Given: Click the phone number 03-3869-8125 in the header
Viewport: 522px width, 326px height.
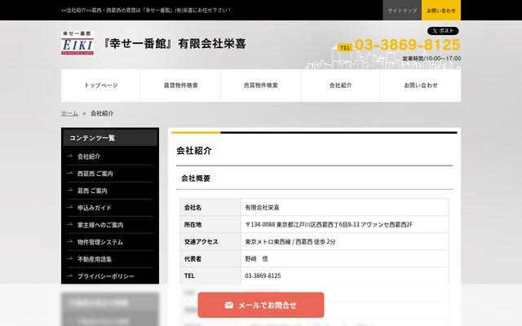Looking at the screenshot, I should (408, 45).
